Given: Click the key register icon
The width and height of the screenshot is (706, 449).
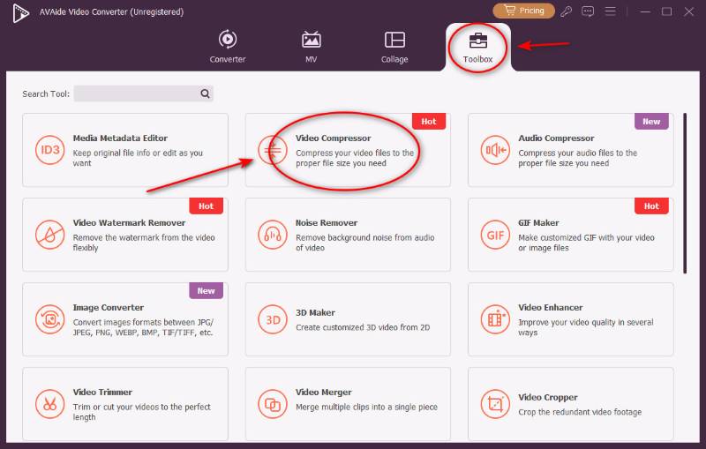Looking at the screenshot, I should pos(567,11).
